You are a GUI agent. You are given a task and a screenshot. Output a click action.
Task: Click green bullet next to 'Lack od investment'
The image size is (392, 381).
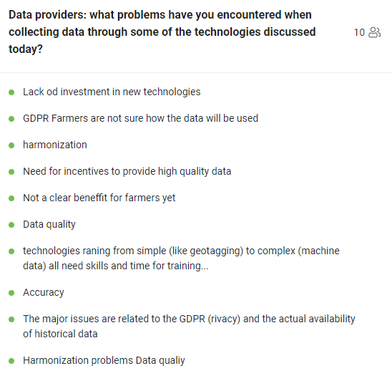click(x=11, y=92)
